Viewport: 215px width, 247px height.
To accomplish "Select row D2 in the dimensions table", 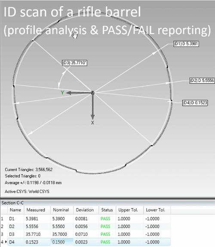I will (85, 226).
